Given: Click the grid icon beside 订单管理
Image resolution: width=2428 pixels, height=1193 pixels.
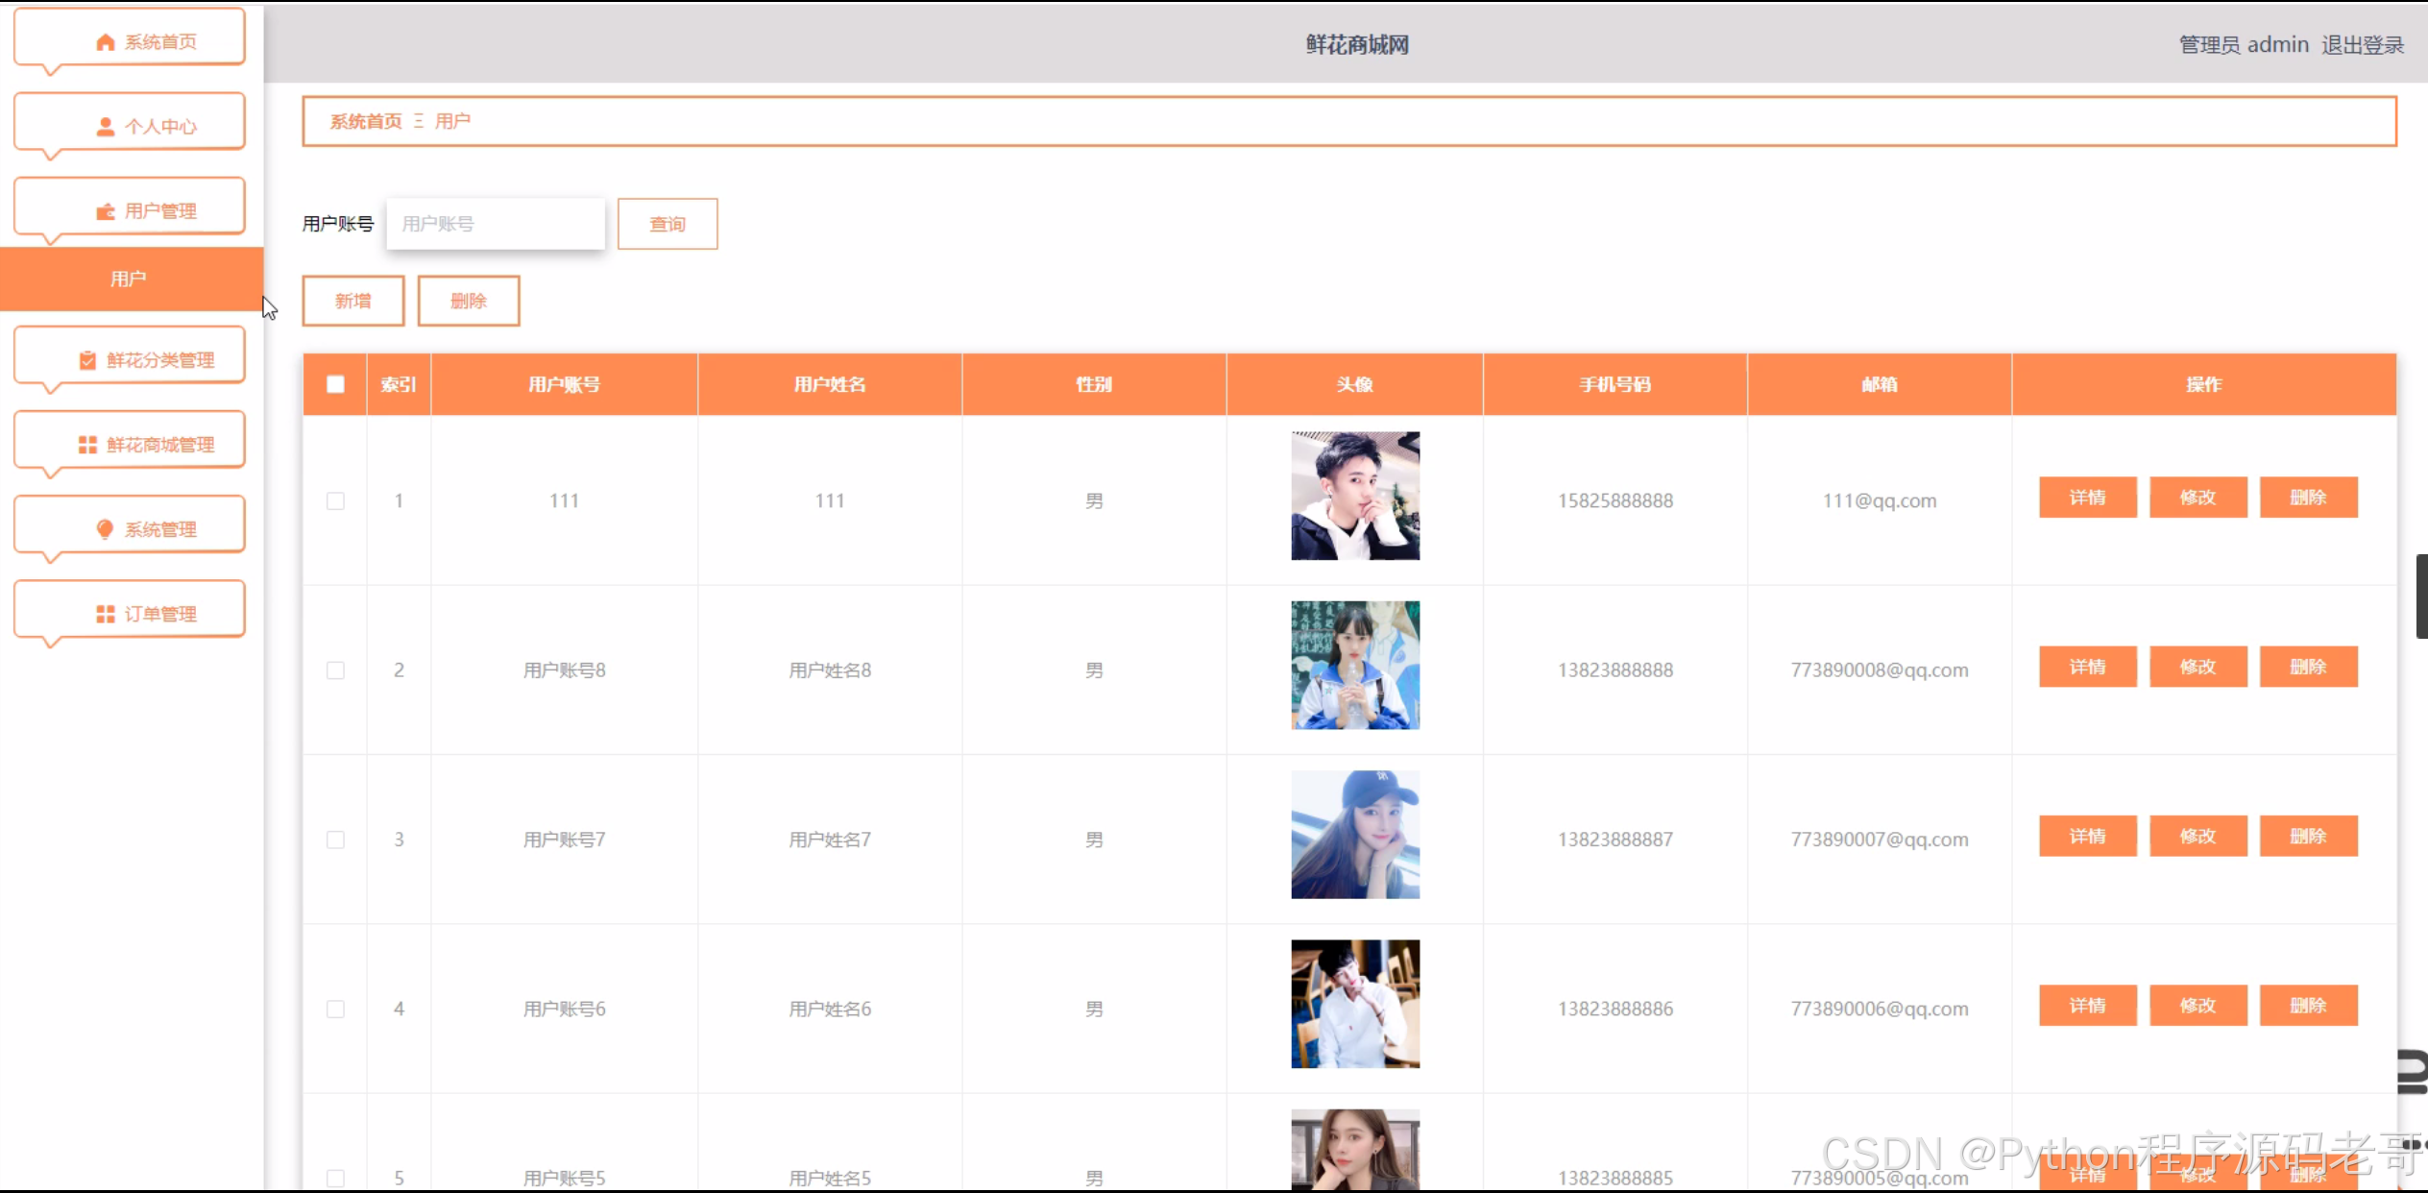Looking at the screenshot, I should pyautogui.click(x=106, y=614).
